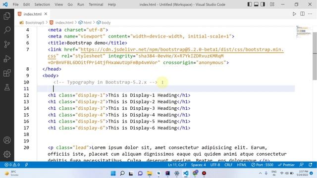Toggle the bottom panel

pyautogui.click(x=256, y=4)
